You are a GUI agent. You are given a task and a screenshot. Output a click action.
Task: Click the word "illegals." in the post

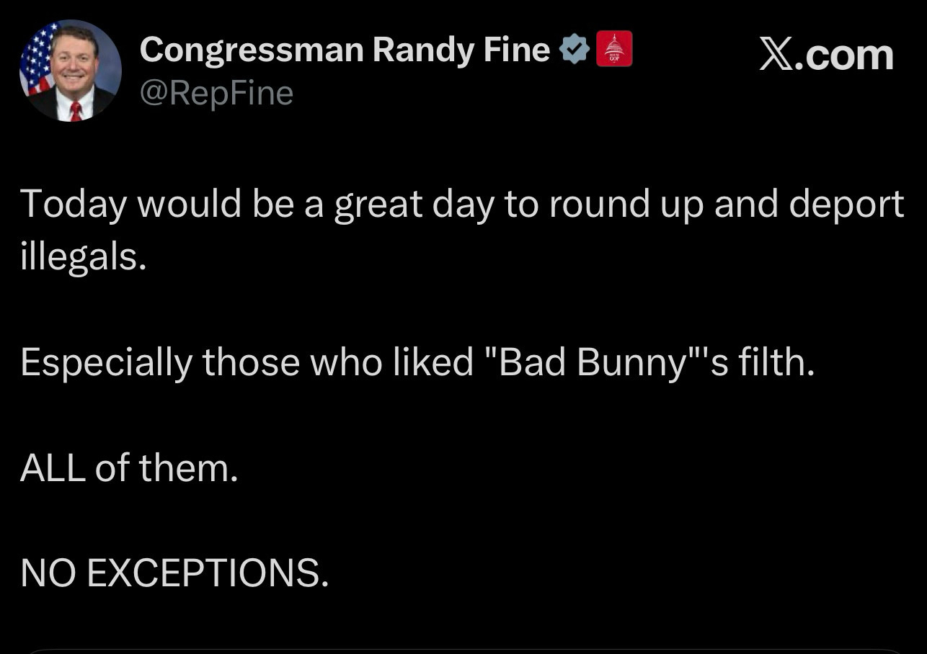pyautogui.click(x=84, y=257)
